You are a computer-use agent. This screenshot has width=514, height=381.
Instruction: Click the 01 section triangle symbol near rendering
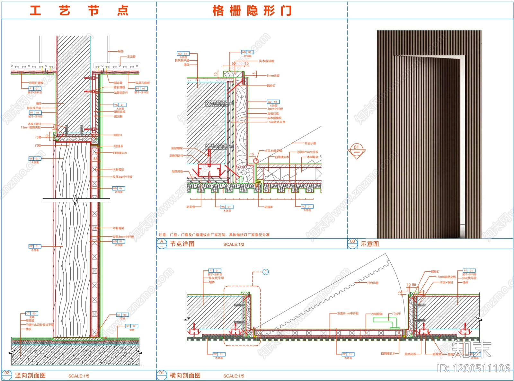[x=357, y=151]
